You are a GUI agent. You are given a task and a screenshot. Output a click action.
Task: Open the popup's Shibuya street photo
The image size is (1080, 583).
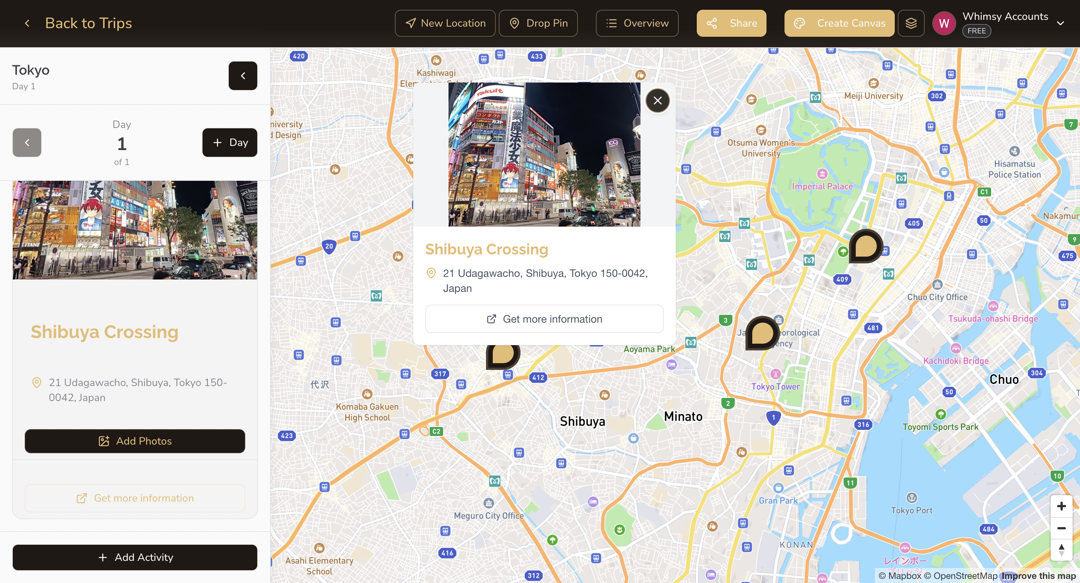(544, 154)
